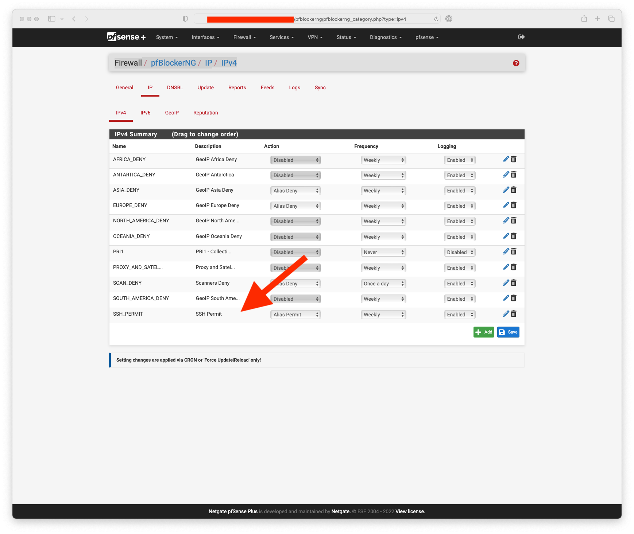634x534 pixels.
Task: Open Safari privacy shield icon
Action: pyautogui.click(x=185, y=19)
